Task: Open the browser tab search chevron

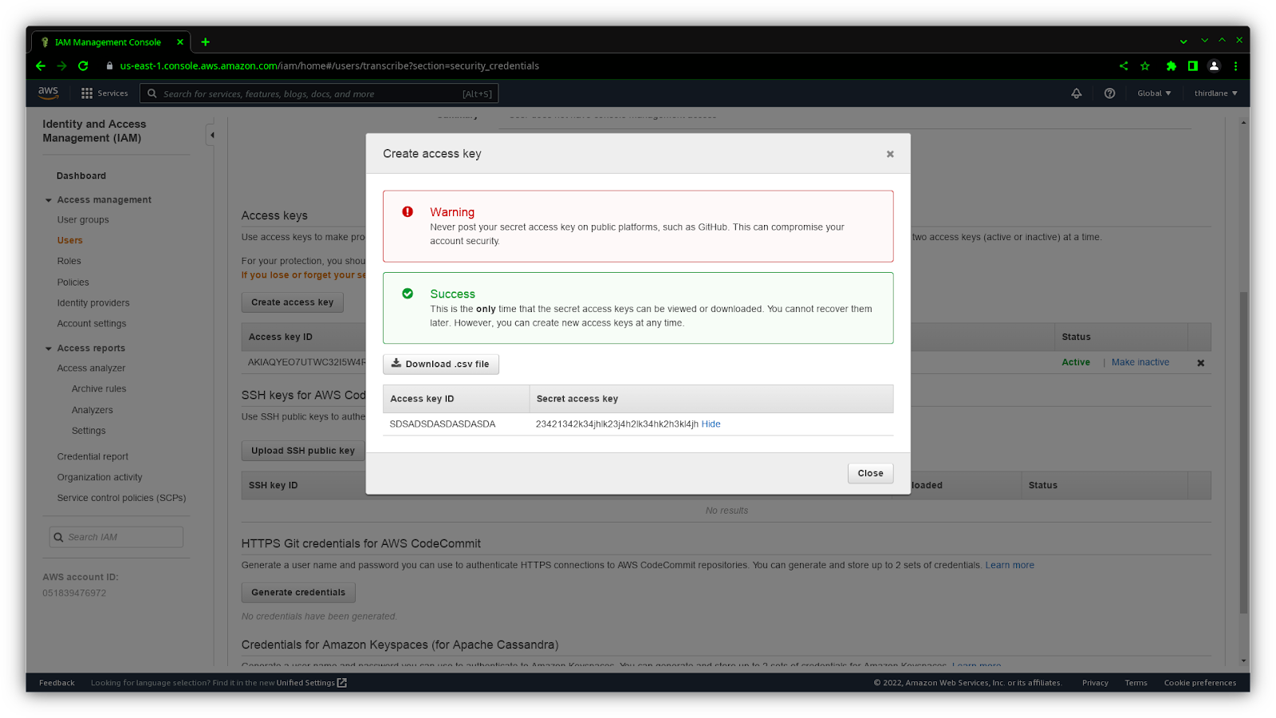Action: click(1183, 41)
